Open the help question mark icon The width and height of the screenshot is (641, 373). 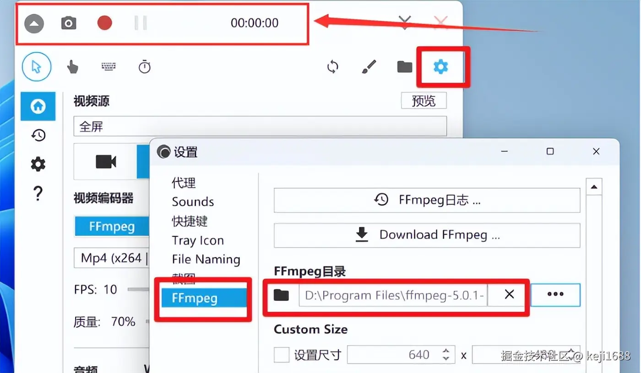click(x=38, y=193)
